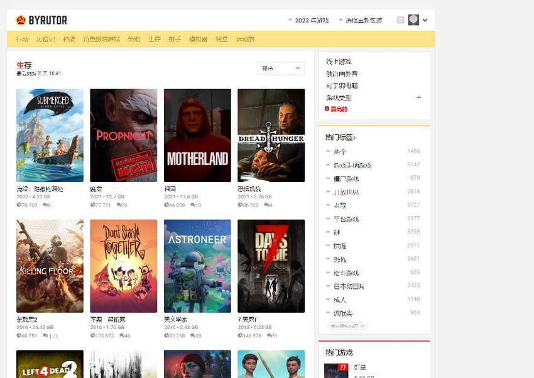Click the comments icon under the Killing Floor 2 cover

click(x=45, y=335)
